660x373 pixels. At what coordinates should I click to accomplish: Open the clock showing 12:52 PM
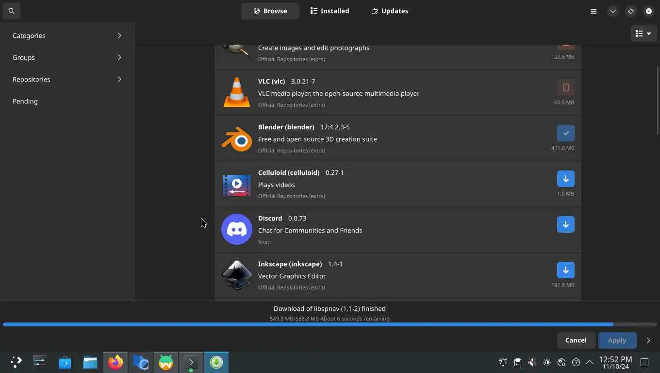pos(615,362)
